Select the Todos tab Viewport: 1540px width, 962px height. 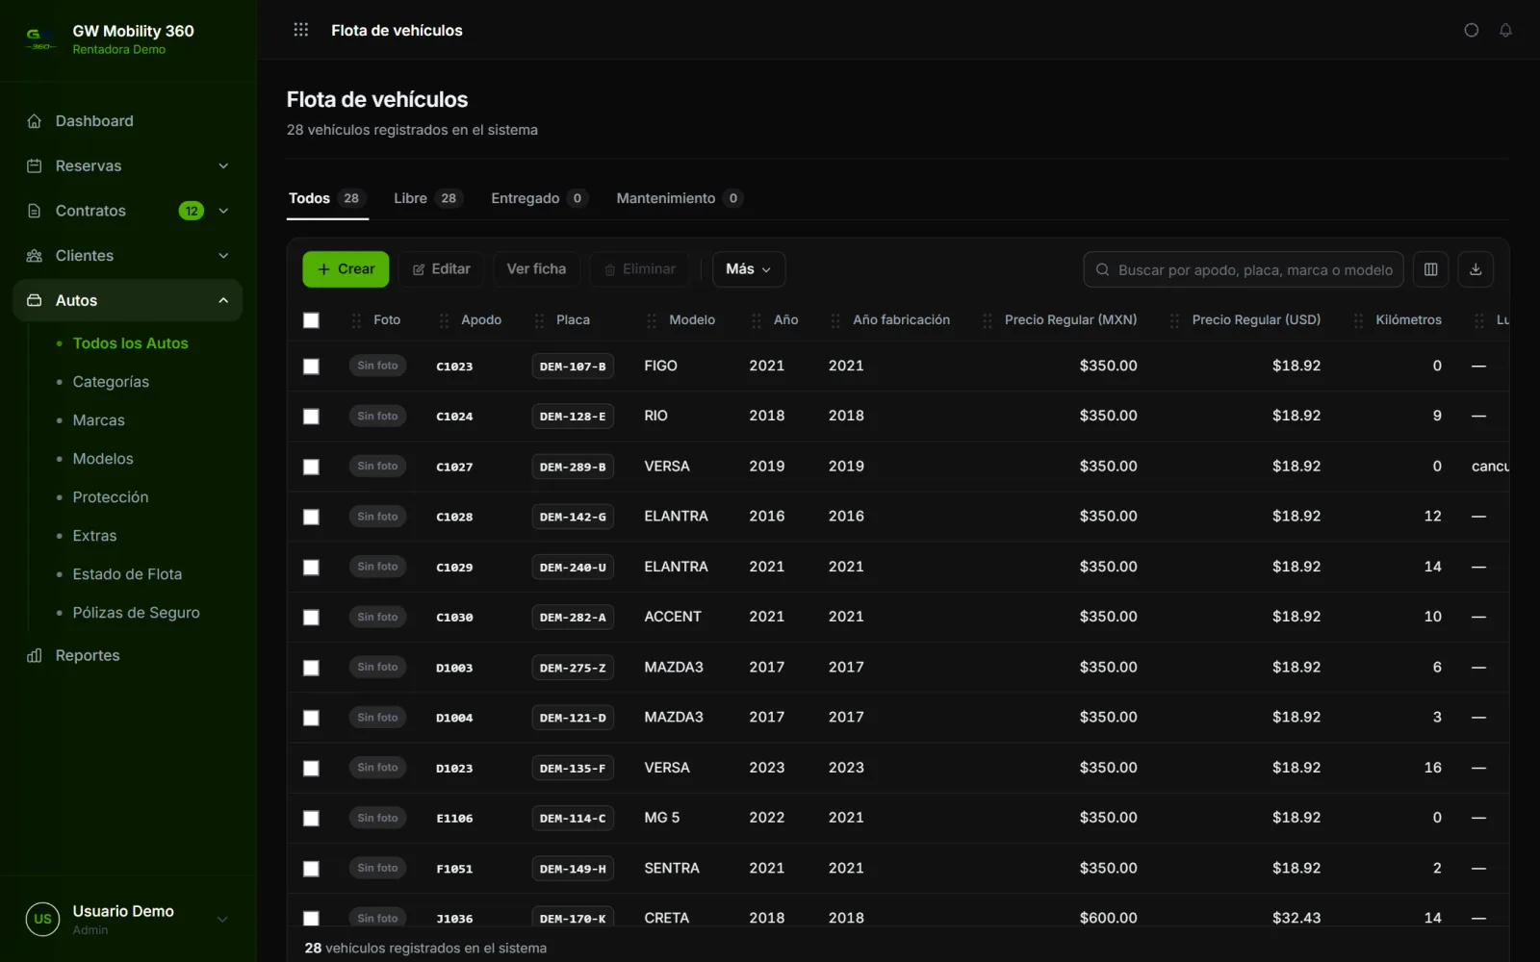tap(327, 198)
